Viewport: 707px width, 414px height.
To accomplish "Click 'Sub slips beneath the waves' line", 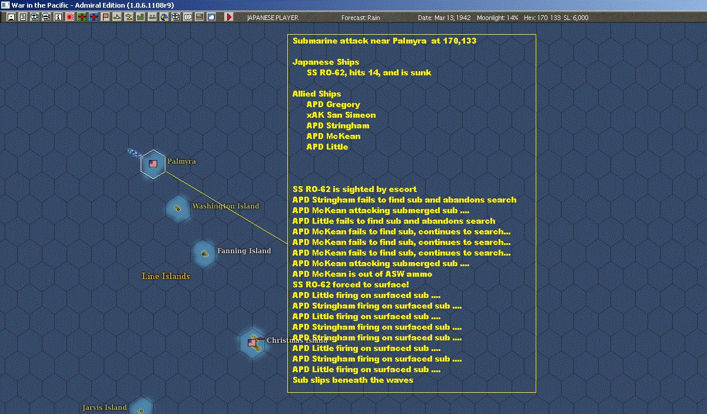I will click(353, 380).
